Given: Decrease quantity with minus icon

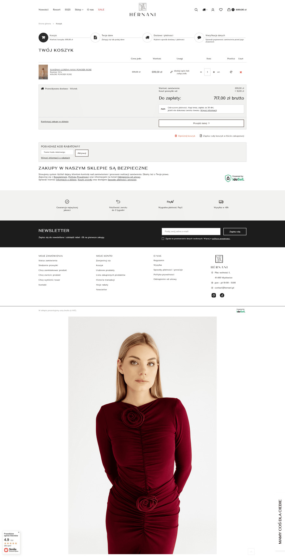Looking at the screenshot, I should [x=201, y=72].
